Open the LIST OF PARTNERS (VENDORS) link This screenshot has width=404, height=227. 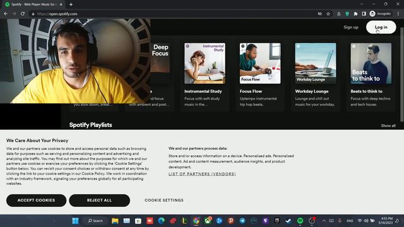(x=202, y=174)
